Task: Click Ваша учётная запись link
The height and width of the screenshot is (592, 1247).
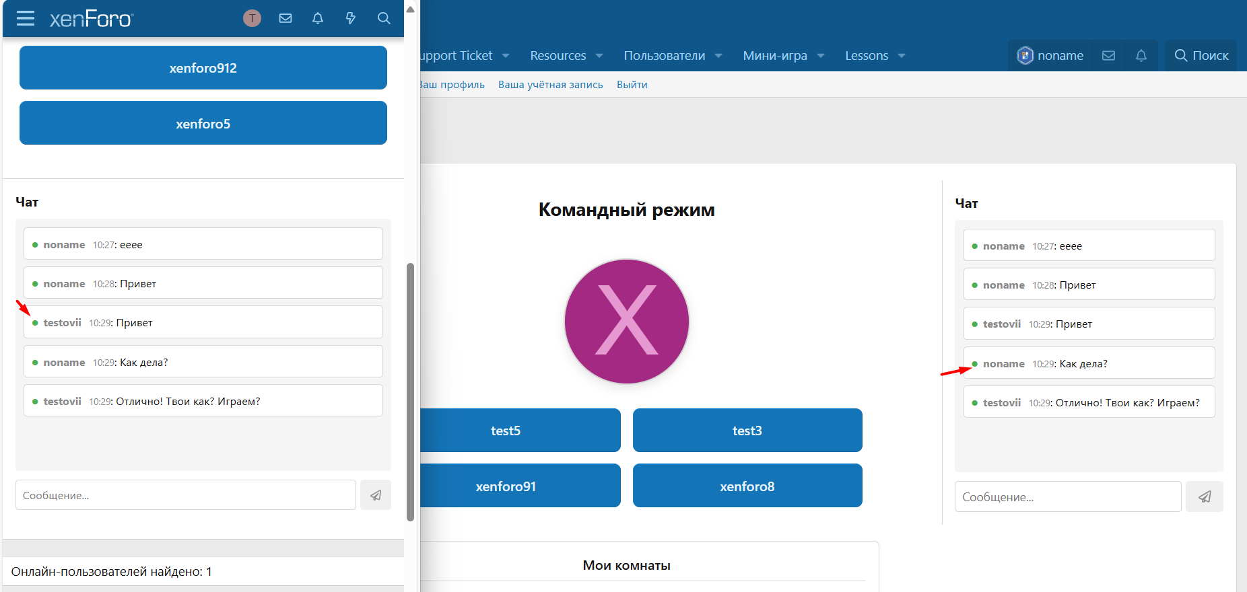Action: click(550, 85)
